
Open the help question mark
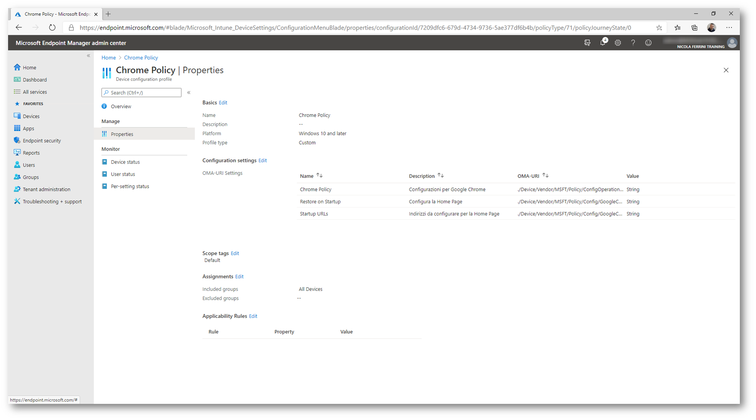click(633, 43)
